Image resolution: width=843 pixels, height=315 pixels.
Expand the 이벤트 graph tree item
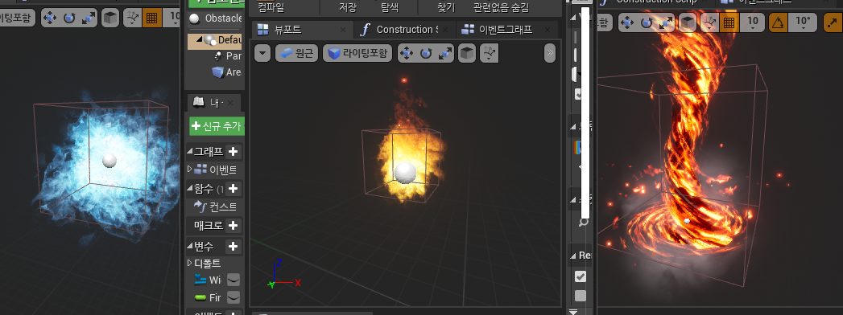coord(190,169)
